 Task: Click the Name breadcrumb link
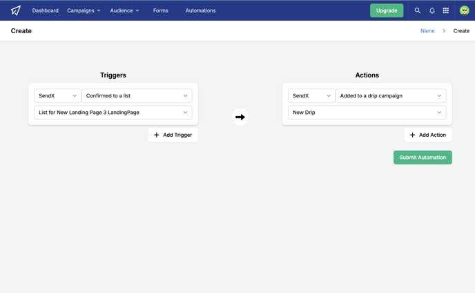pos(427,31)
